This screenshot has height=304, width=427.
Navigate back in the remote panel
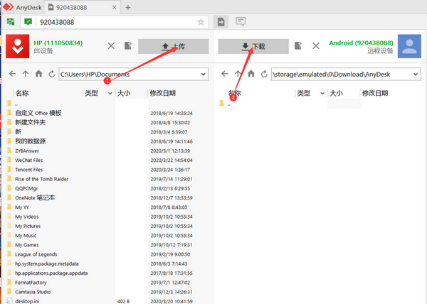pyautogui.click(x=225, y=74)
